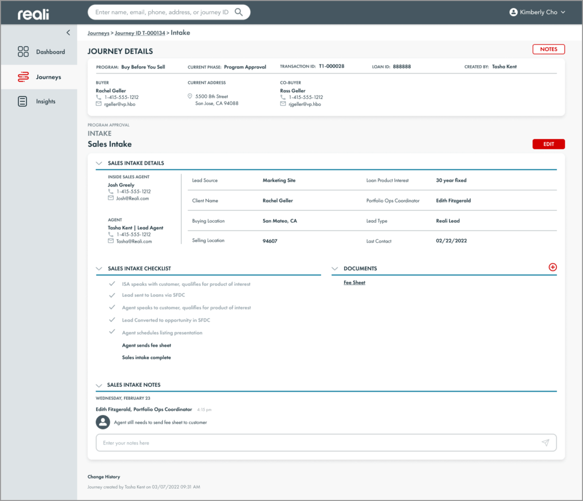Click the San Mateo, CA buying location
The image size is (583, 501).
(280, 221)
